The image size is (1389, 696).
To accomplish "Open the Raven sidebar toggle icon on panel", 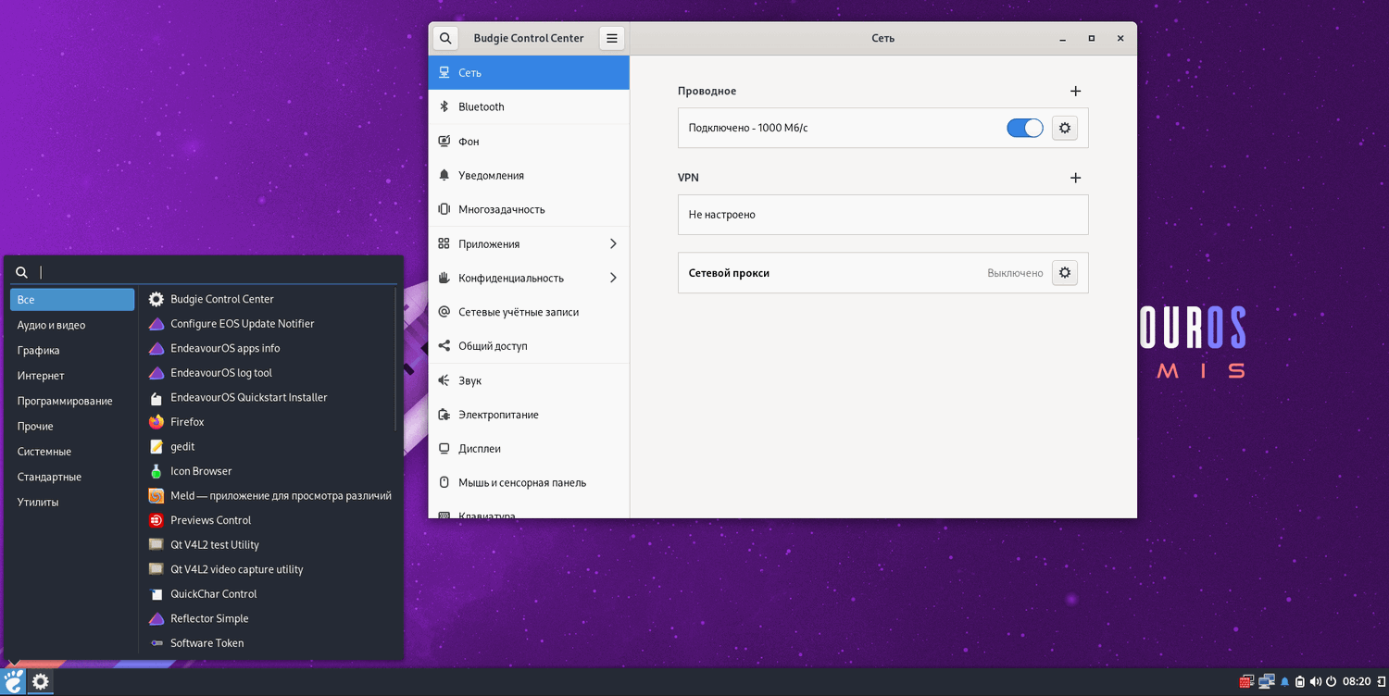I will coord(1380,682).
